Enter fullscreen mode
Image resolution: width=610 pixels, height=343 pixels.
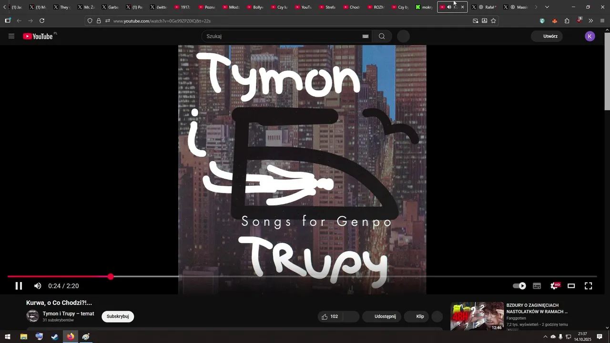(x=589, y=286)
